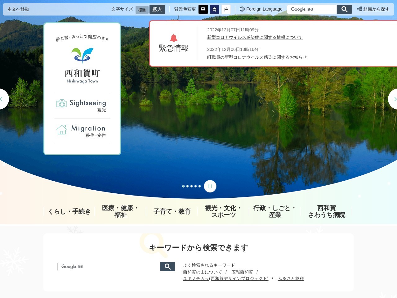Open 子育て・教育 menu

[172, 211]
